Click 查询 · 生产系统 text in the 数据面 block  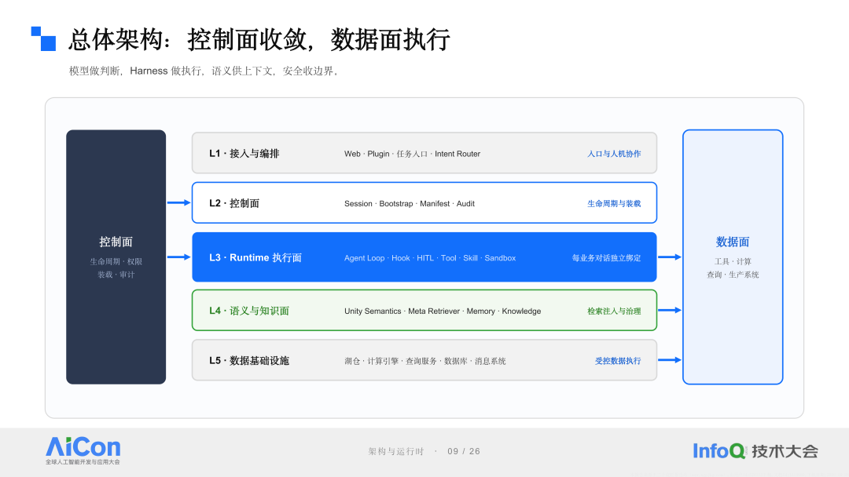(x=733, y=275)
